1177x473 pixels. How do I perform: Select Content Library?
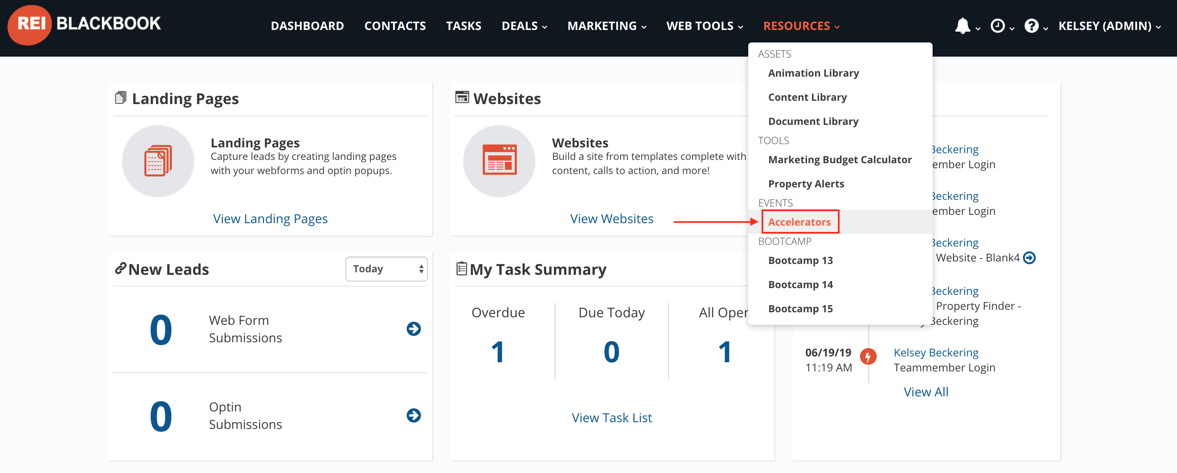point(807,97)
